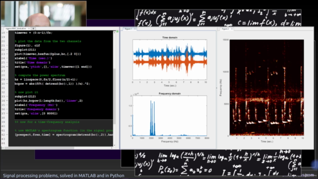This screenshot has height=179, width=318.
Task: Click the spectrogram image in Figure 2
Action: click(x=267, y=88)
